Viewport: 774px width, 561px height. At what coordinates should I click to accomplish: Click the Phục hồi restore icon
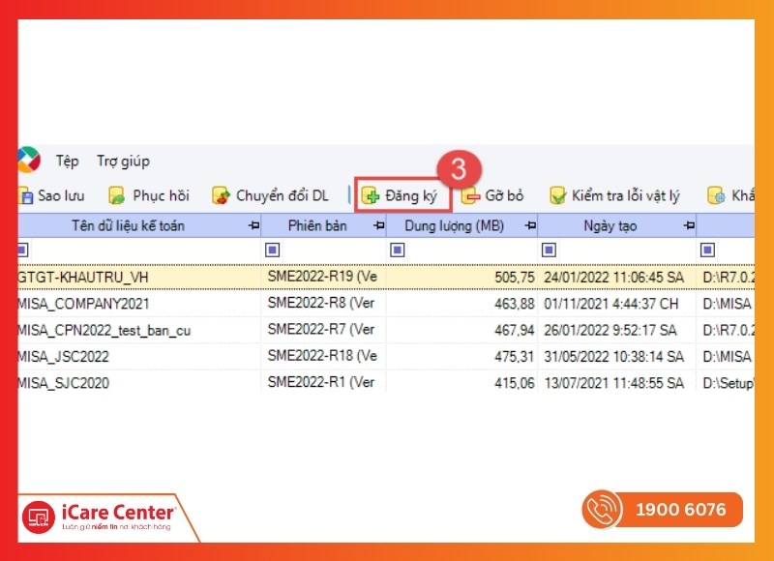[x=116, y=196]
